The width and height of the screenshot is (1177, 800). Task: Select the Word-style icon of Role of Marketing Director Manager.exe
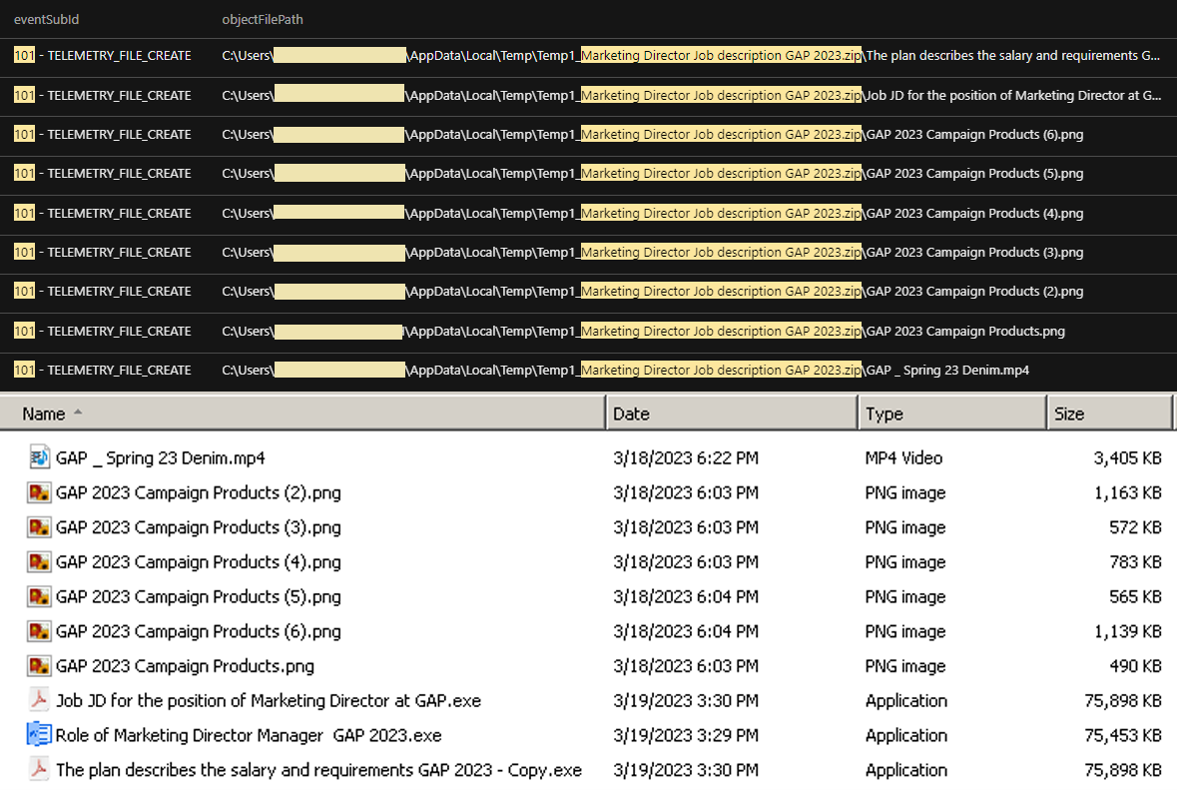pos(39,734)
